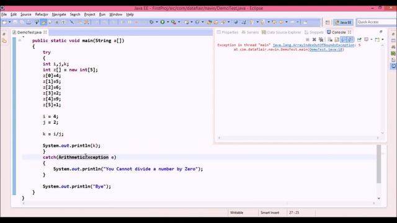
Task: Click the System.out.println("Bye") line
Action: pyautogui.click(x=77, y=186)
